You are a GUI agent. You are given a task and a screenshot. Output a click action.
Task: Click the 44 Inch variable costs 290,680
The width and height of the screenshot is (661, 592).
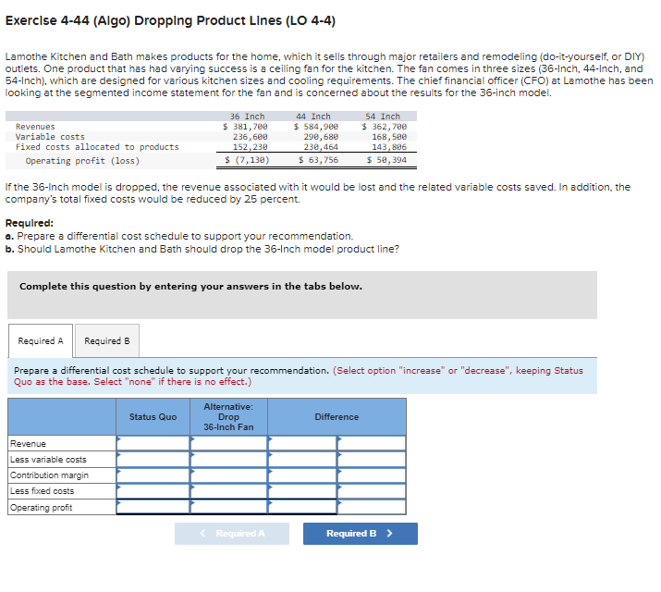click(x=321, y=137)
